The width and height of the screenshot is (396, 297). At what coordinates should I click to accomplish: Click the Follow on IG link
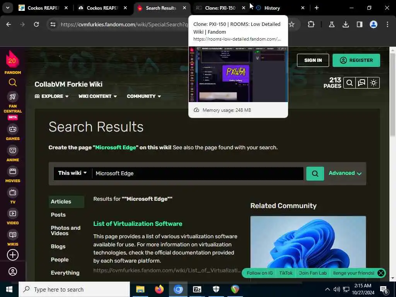(x=259, y=273)
